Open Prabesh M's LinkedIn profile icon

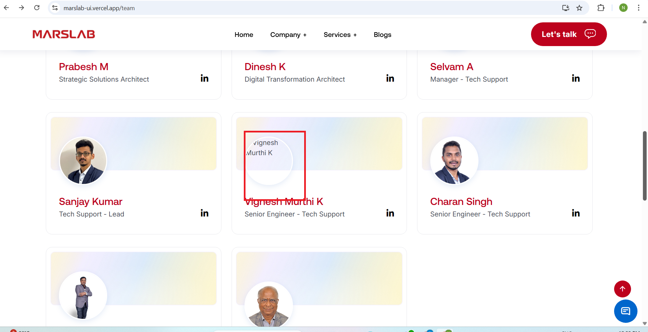tap(204, 78)
